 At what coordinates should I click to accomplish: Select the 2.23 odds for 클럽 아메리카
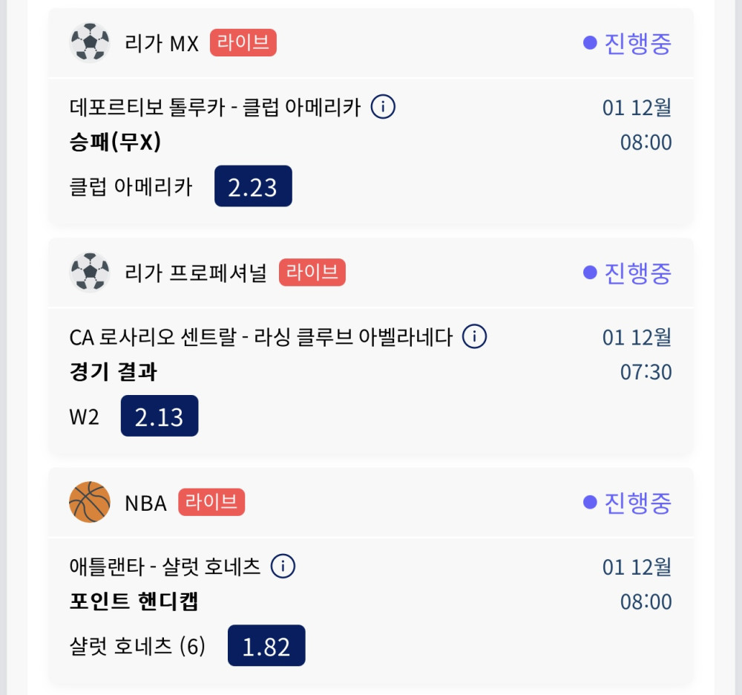(253, 186)
